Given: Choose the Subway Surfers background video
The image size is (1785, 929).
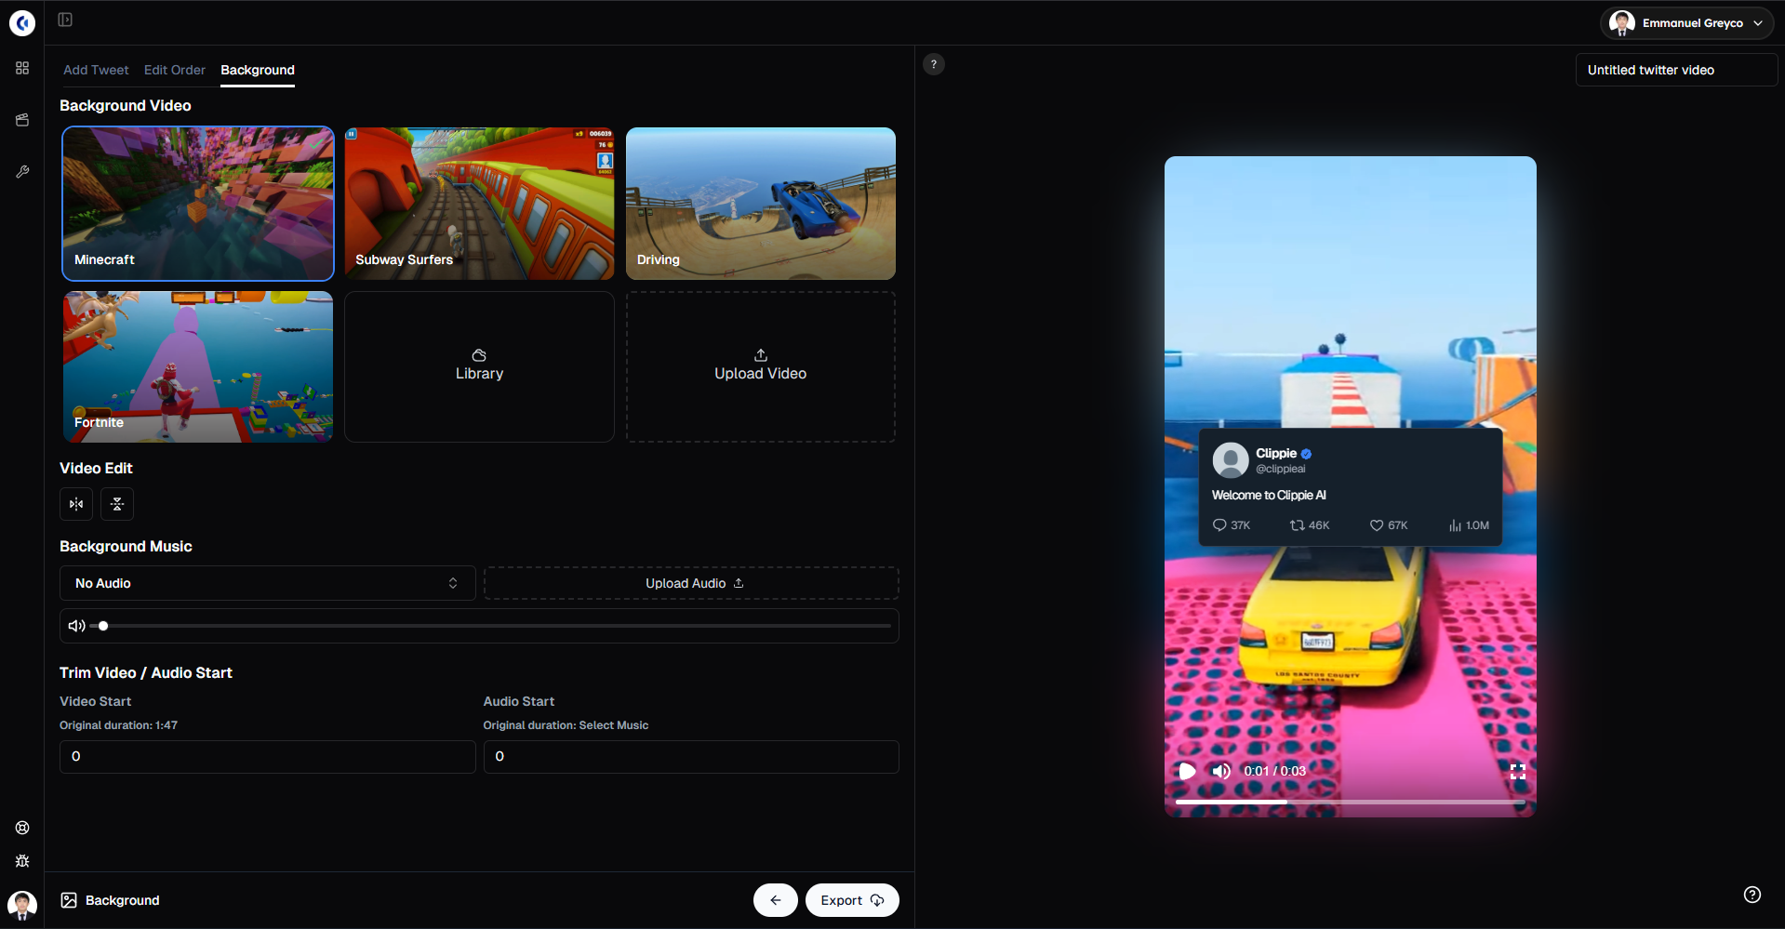Looking at the screenshot, I should coord(479,204).
